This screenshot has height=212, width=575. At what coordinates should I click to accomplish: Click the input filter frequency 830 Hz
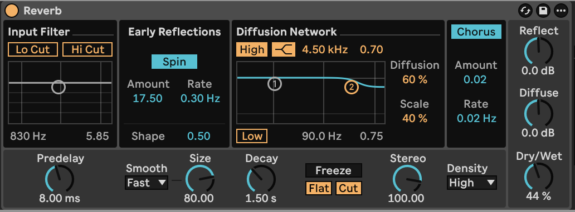(28, 137)
